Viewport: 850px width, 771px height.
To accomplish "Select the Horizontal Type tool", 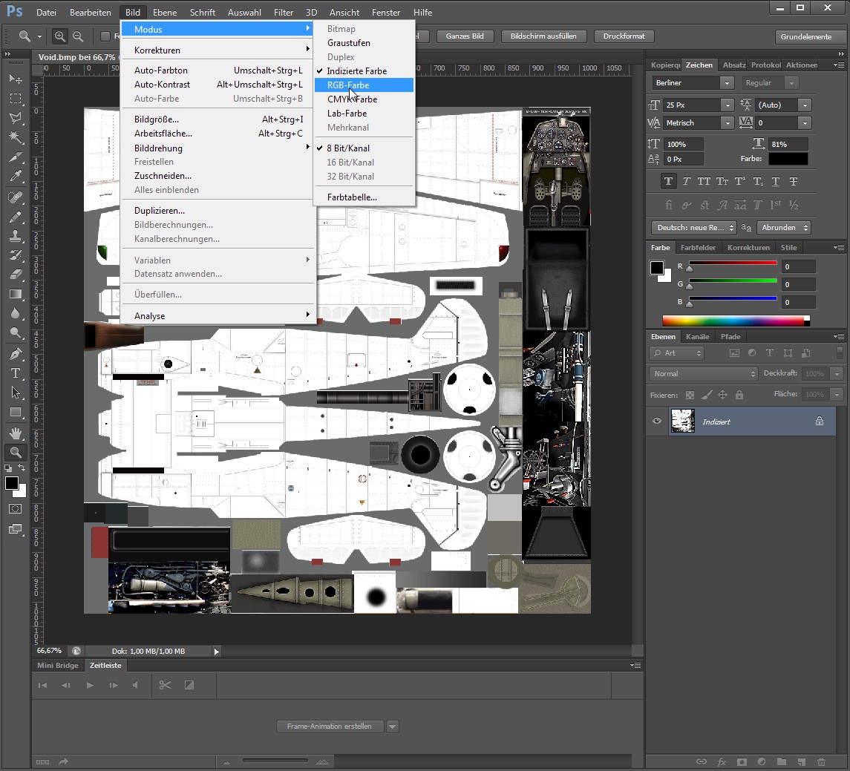I will click(16, 373).
